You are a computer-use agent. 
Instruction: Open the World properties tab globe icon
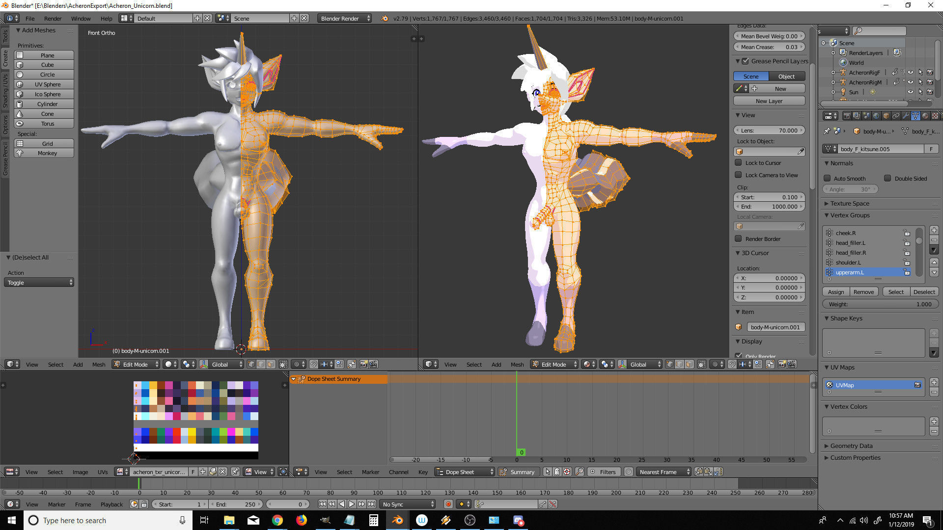tap(876, 116)
